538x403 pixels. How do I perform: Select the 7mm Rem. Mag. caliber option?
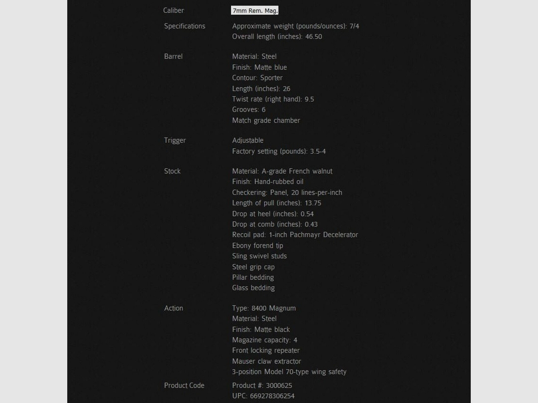255,11
